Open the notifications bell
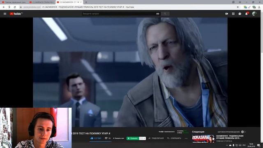The height and width of the screenshot is (148, 263). pos(247,14)
